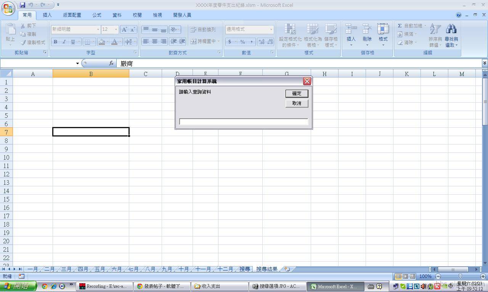Open the font name combo box
Screen dimensions: 488x292
(x=75, y=29)
